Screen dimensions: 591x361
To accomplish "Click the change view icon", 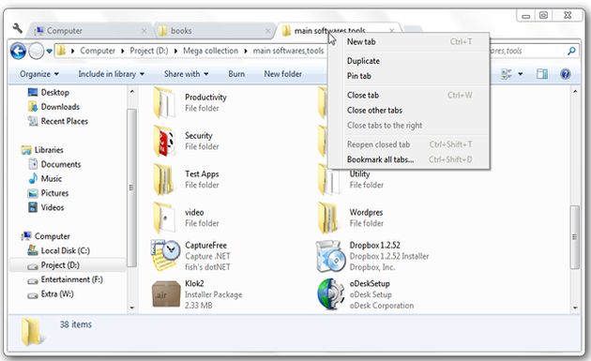I will tap(507, 74).
